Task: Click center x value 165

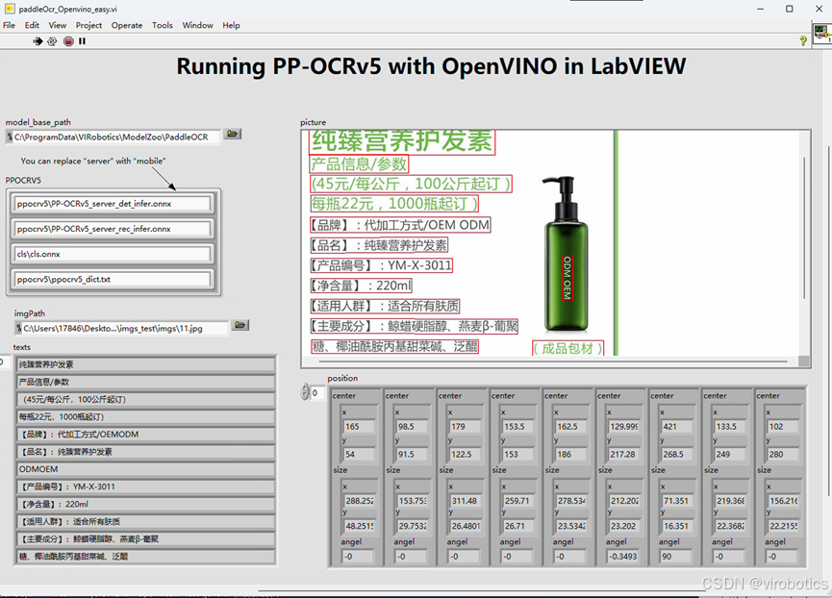Action: click(359, 426)
